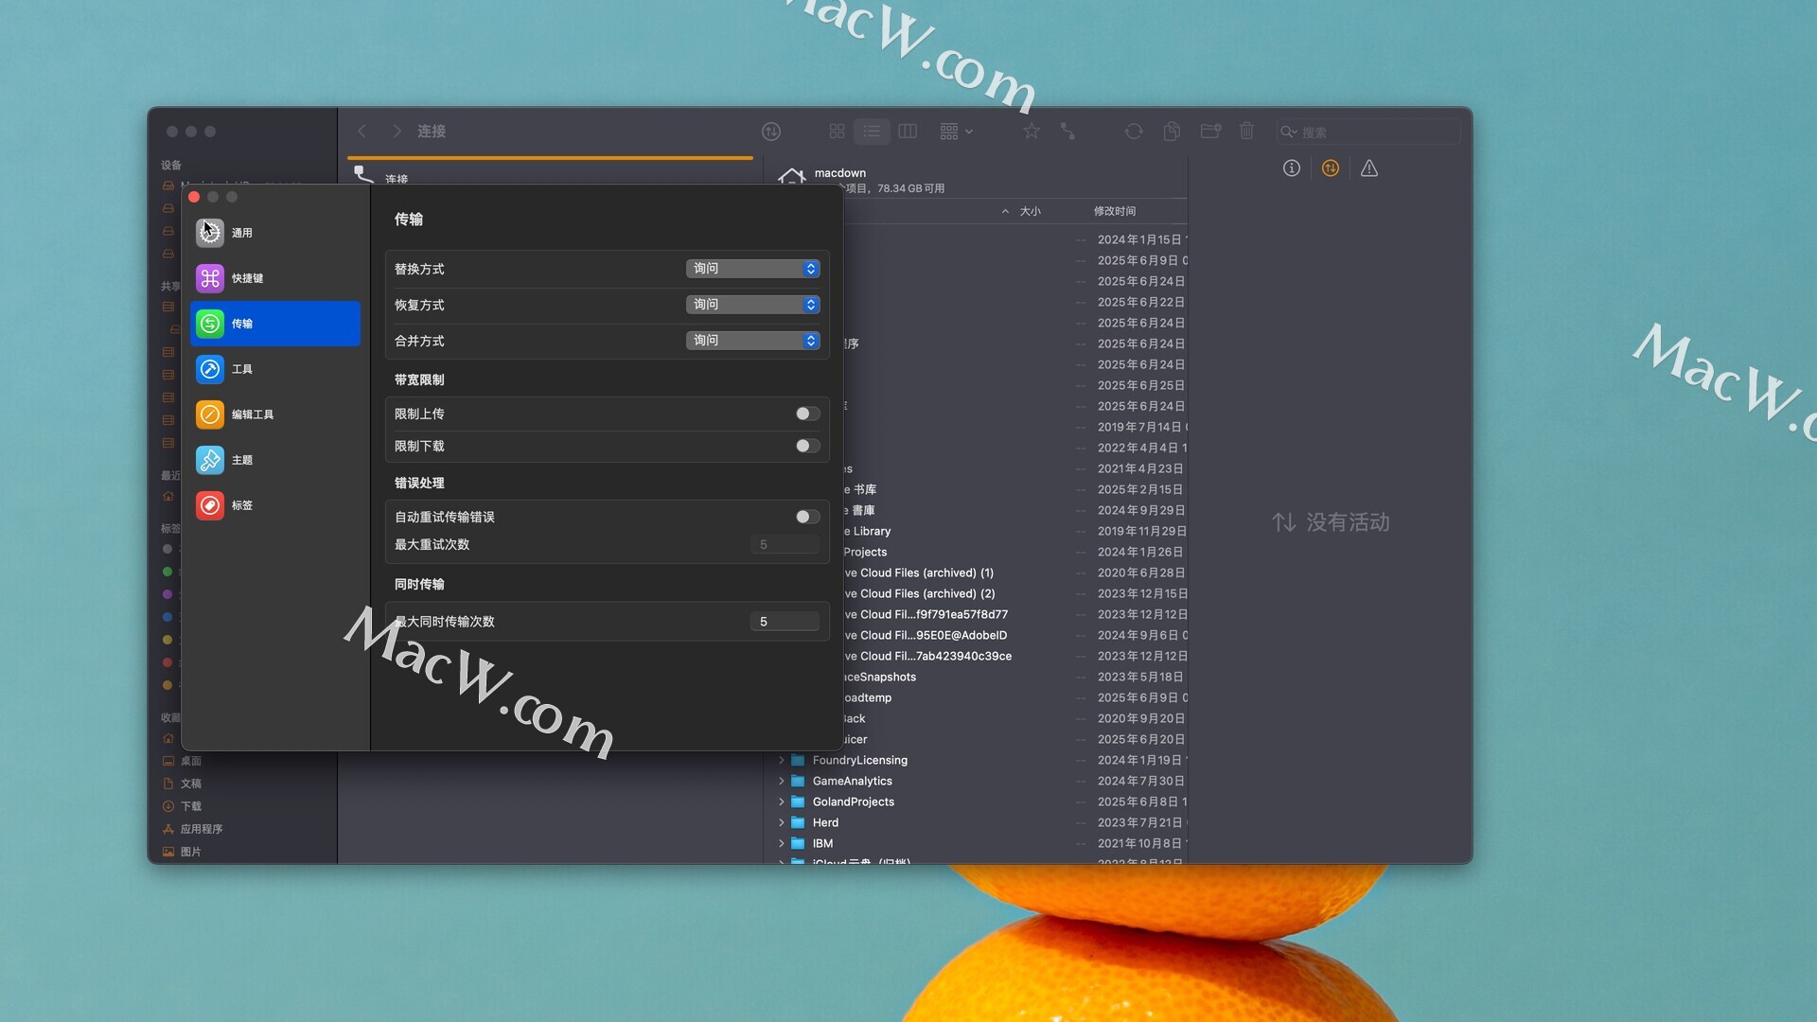Switch to icon grid view
The image size is (1817, 1022).
(837, 132)
